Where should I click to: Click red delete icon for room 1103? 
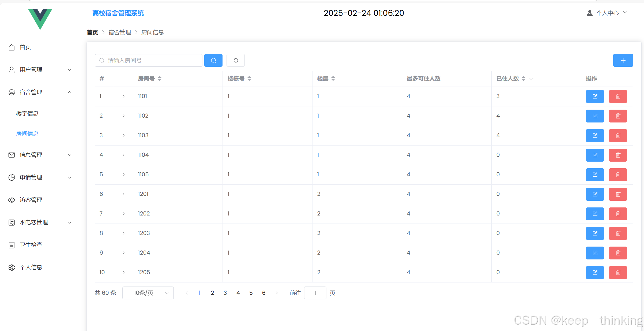(618, 136)
